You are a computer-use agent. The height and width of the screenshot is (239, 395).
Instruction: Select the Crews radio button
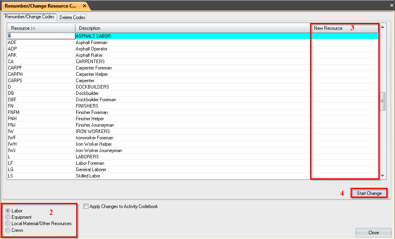point(8,230)
